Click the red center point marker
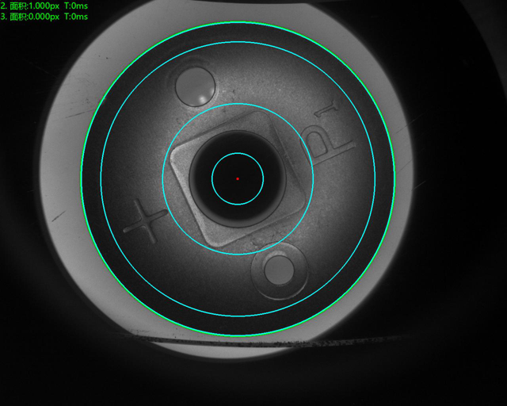 click(x=238, y=179)
